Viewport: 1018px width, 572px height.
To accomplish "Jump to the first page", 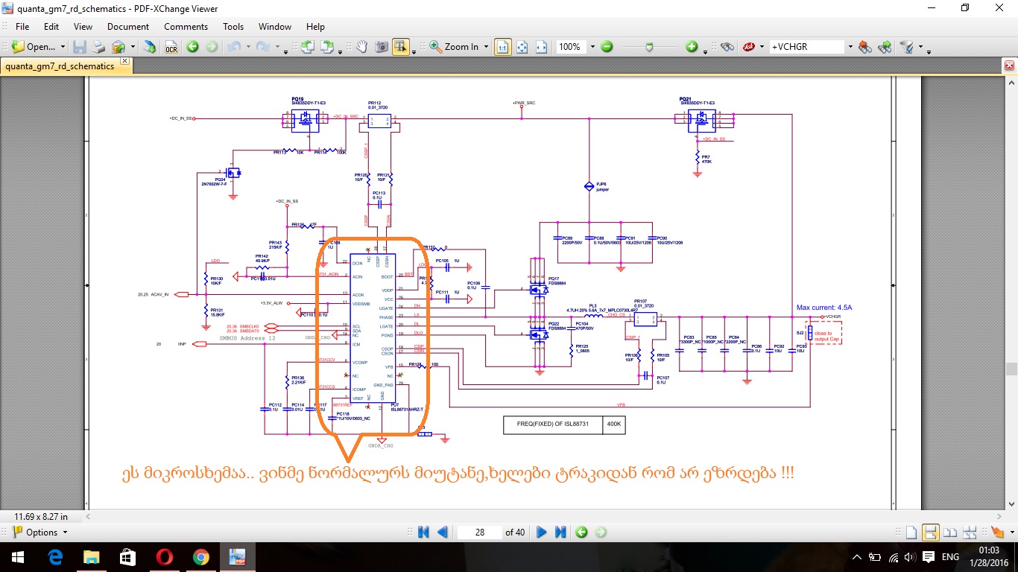I will (x=423, y=532).
